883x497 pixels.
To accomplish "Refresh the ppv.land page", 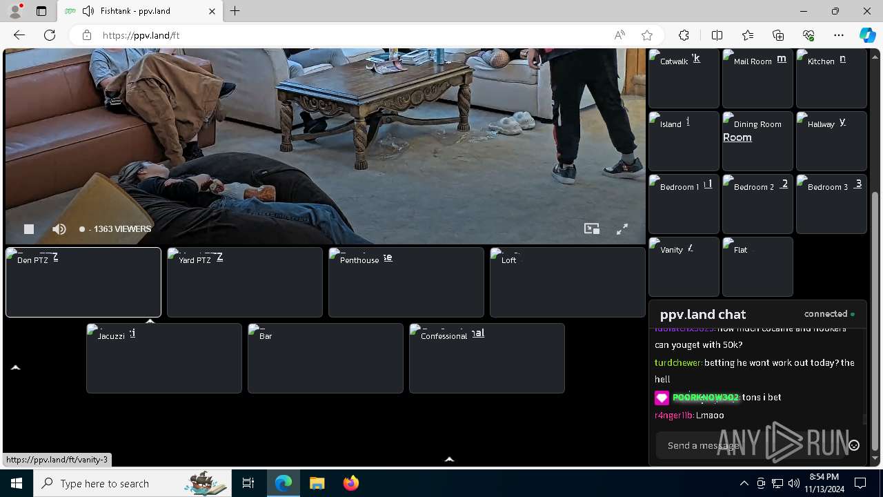I will (50, 35).
